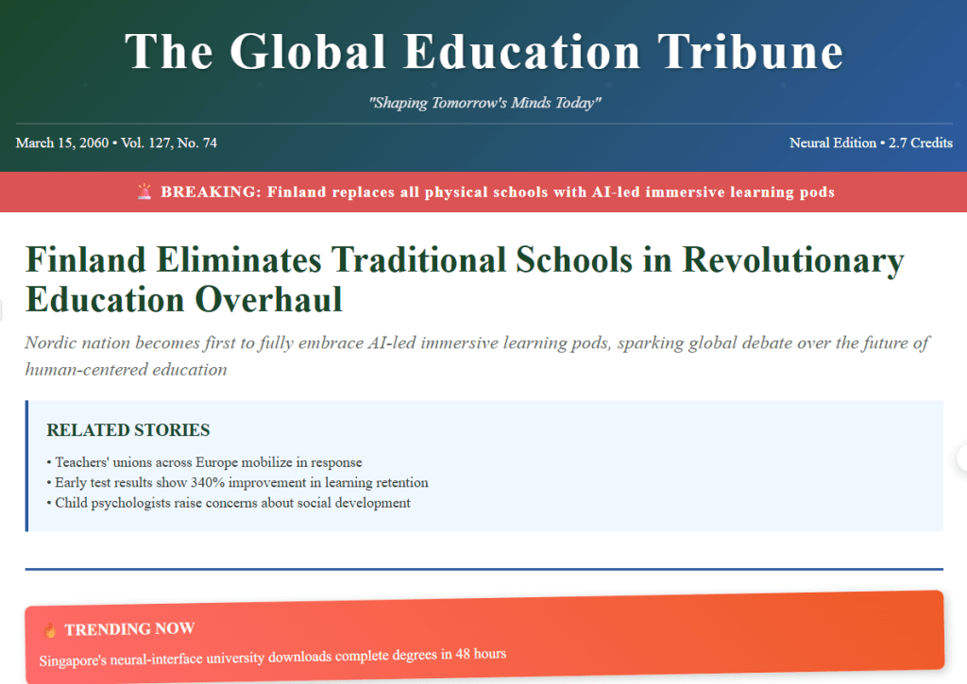Image resolution: width=967 pixels, height=684 pixels.
Task: Open Singapore's neural-interface university trending story
Action: [273, 654]
